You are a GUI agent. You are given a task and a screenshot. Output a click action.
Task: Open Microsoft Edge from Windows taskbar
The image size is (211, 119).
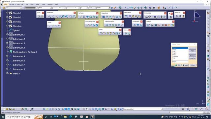coord(71,117)
